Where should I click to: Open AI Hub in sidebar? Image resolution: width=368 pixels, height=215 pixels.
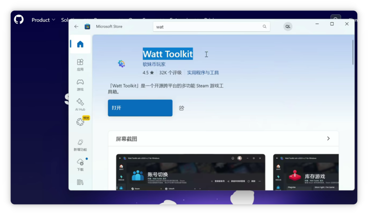click(80, 104)
